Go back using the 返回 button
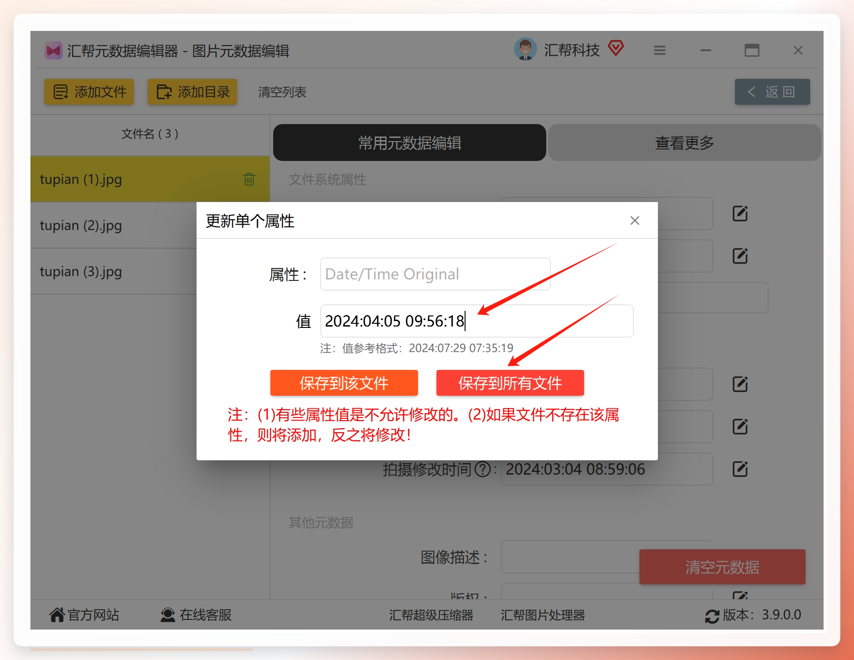The image size is (854, 660). [772, 92]
